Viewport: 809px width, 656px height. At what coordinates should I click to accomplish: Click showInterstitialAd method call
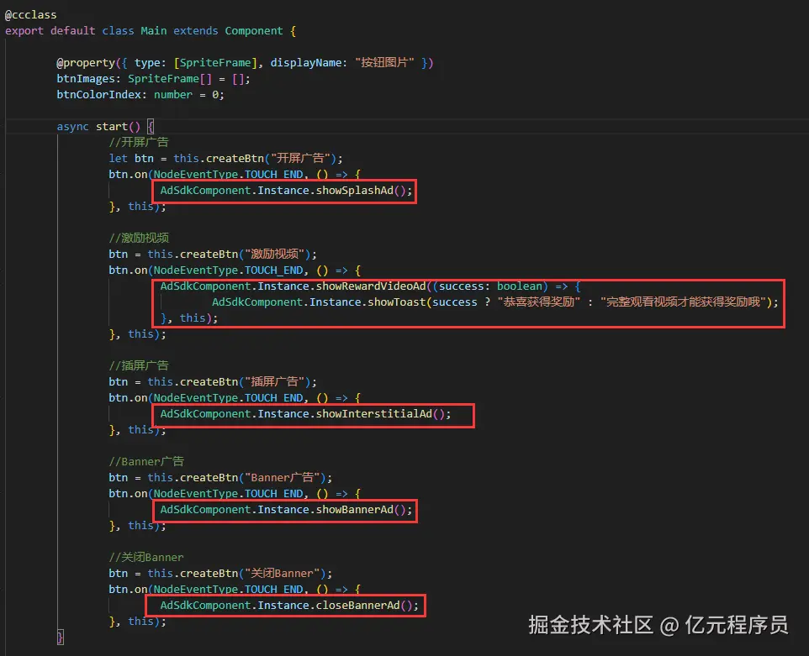374,414
